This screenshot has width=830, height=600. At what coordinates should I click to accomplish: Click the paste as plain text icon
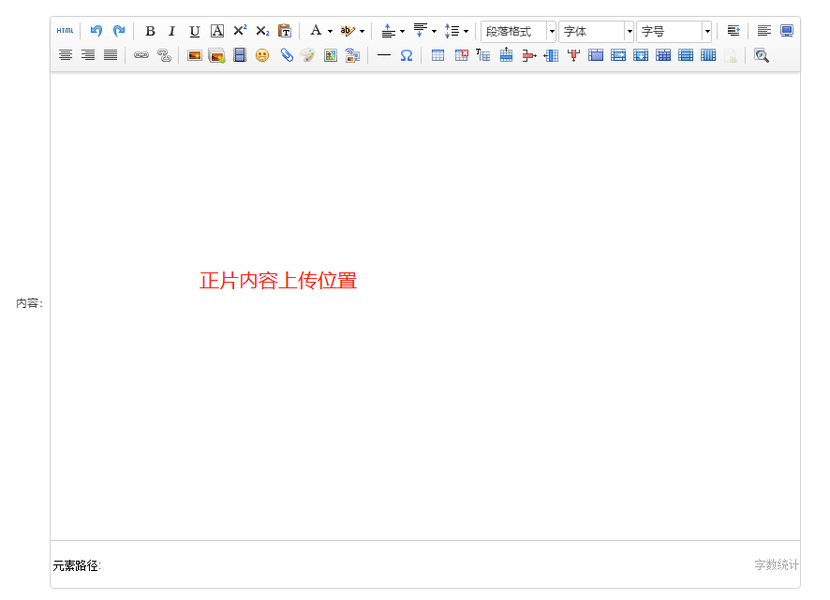(285, 31)
